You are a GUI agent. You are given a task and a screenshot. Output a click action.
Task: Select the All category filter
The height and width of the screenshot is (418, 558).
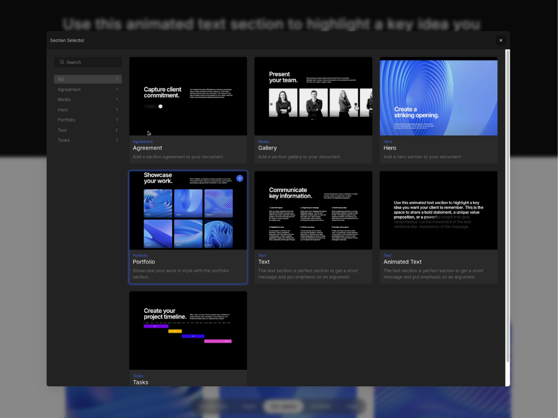[88, 79]
